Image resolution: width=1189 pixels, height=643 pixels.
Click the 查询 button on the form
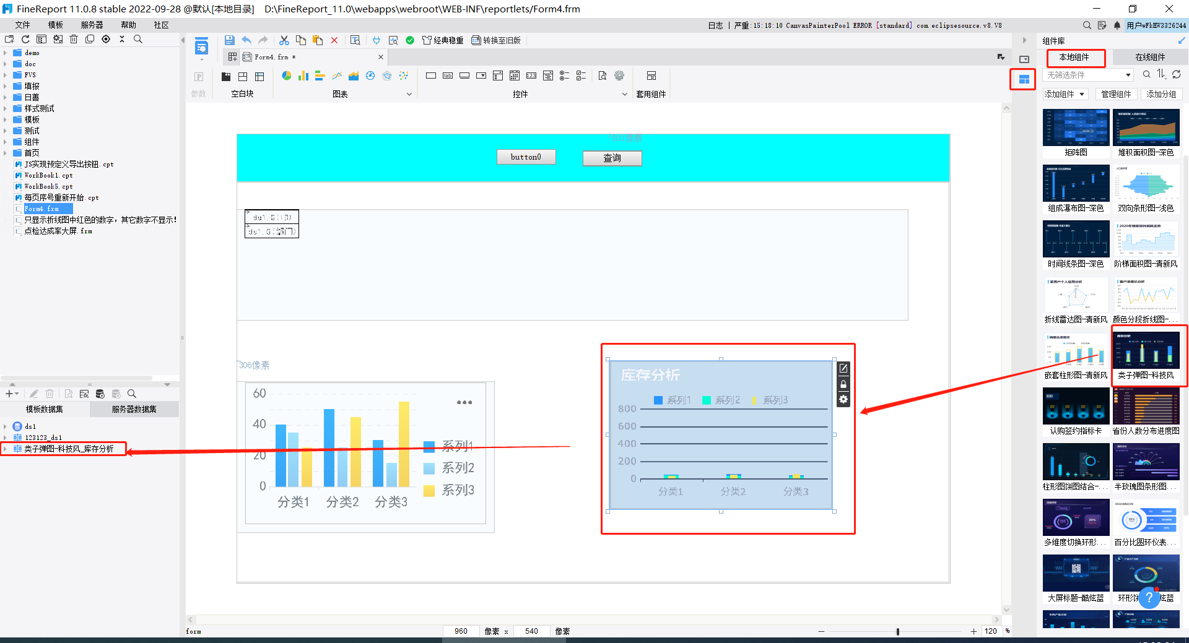coord(612,158)
